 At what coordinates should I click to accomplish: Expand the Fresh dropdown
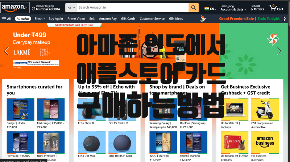point(40,19)
